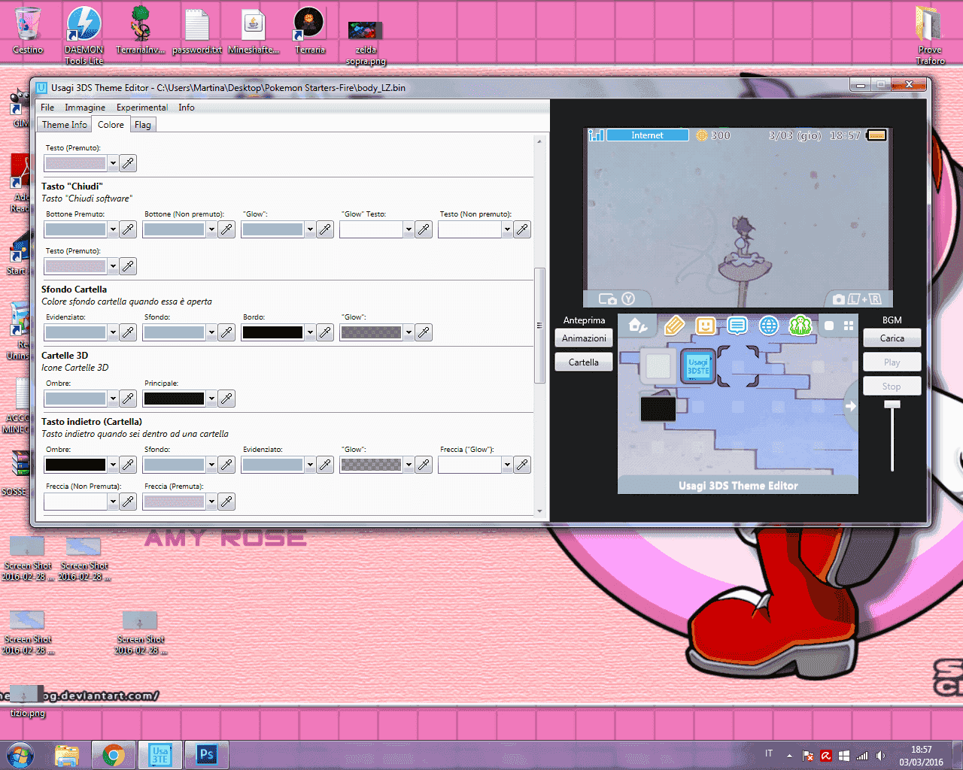Screen dimensions: 963x770
Task: Open Freccia (Premuta) color dropdown
Action: coord(211,502)
